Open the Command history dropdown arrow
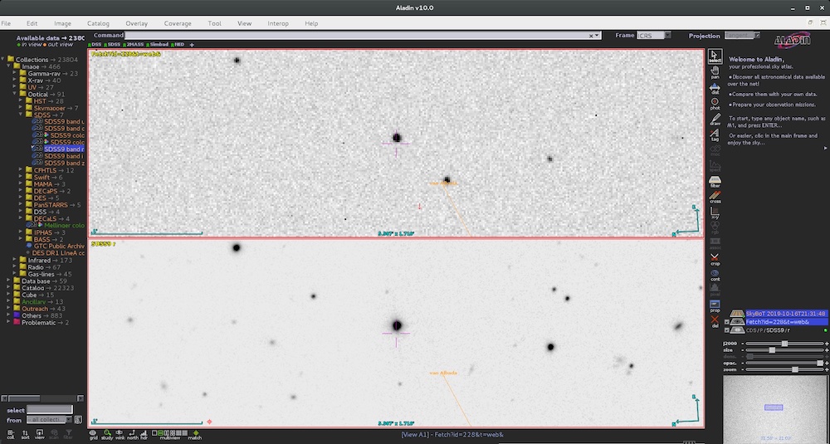This screenshot has height=444, width=830. click(x=597, y=36)
